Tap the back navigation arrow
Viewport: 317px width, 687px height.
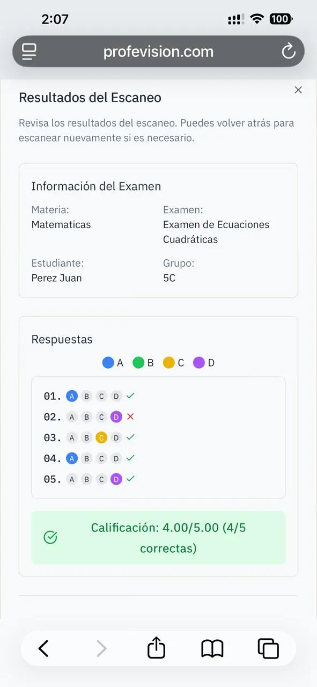(x=43, y=648)
